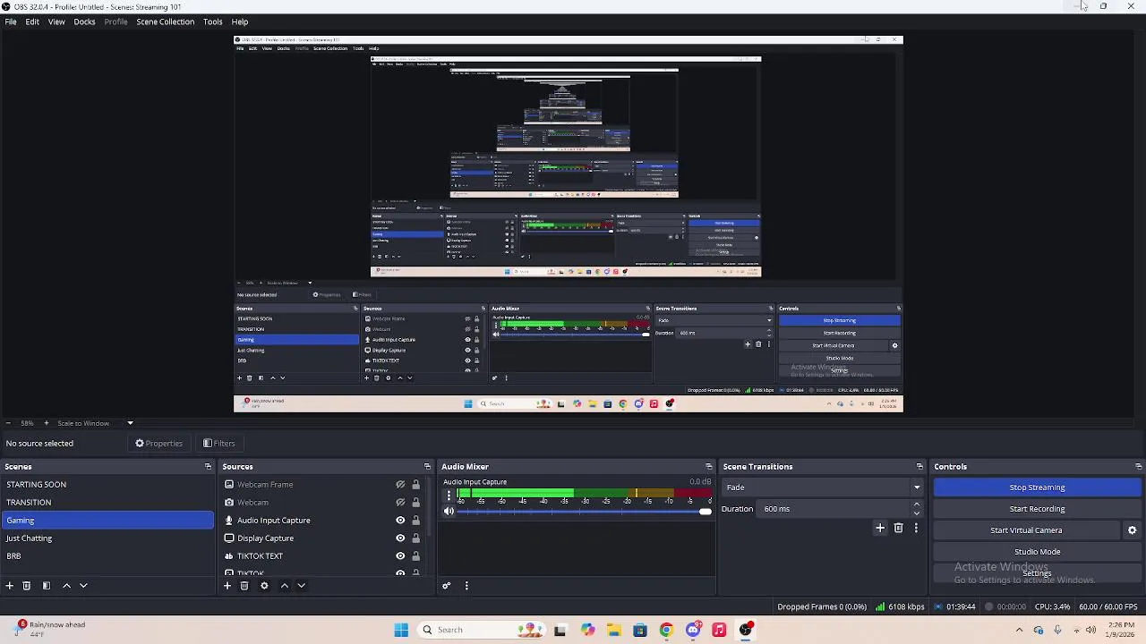Pop out the Controls dock
The height and width of the screenshot is (644, 1146).
pos(1139,467)
